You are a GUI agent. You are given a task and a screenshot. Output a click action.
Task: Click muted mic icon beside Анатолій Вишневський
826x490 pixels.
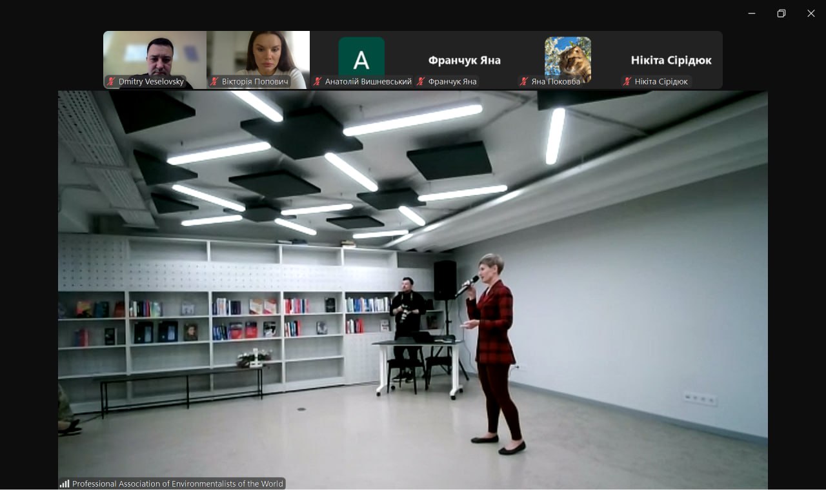point(317,81)
